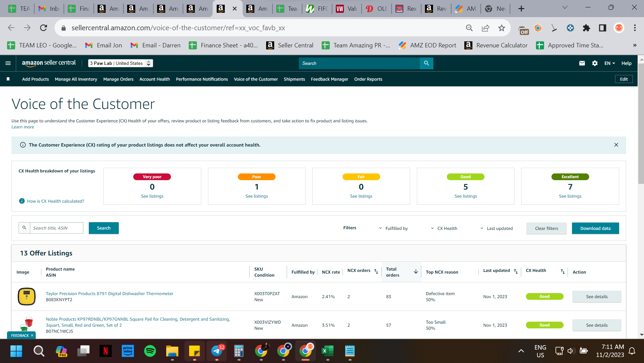Viewport: 644px width, 363px height.
Task: Go to Manage All Inventory
Action: 76,79
